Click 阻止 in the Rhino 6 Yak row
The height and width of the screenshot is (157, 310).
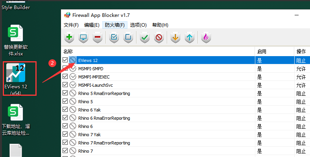301,110
